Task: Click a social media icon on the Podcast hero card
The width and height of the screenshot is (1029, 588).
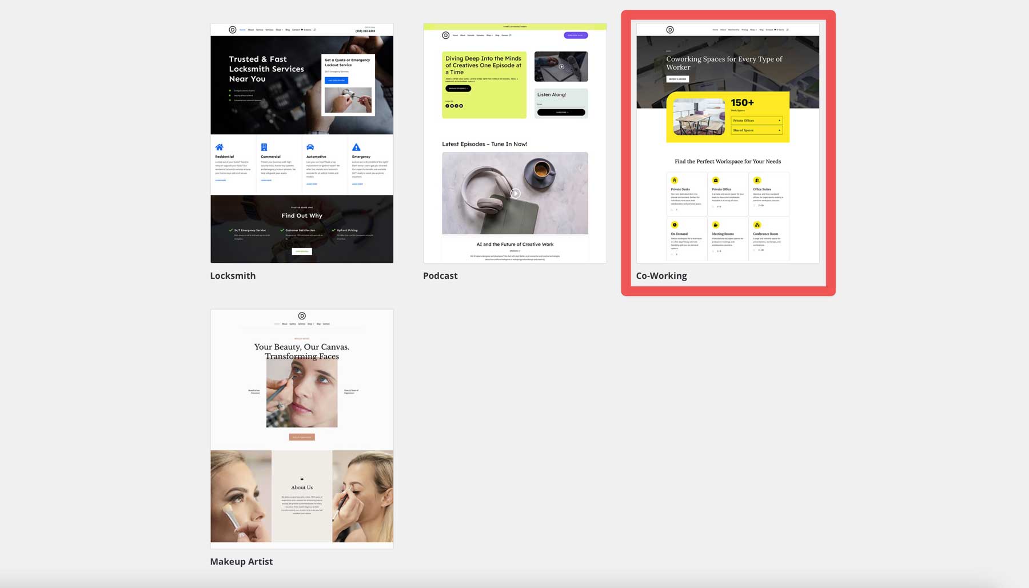Action: [447, 106]
